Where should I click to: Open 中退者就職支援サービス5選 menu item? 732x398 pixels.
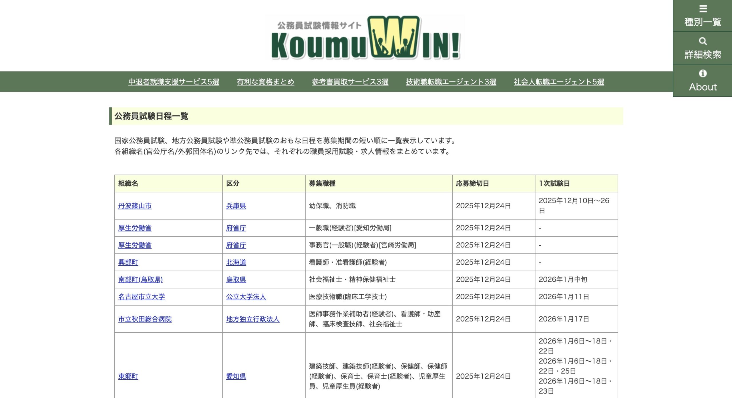click(174, 82)
